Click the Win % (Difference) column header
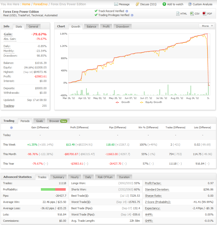This screenshot has width=217, height=225. [148, 128]
